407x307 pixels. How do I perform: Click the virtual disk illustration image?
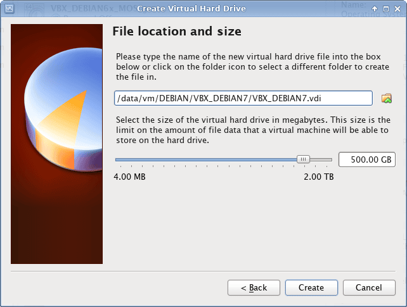[x=56, y=144]
